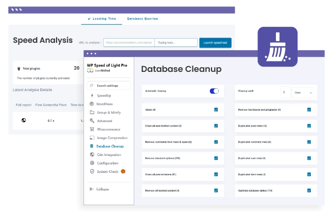Image resolution: width=333 pixels, height=212 pixels.
Task: Click the Cleanup each number field
Action: click(285, 92)
